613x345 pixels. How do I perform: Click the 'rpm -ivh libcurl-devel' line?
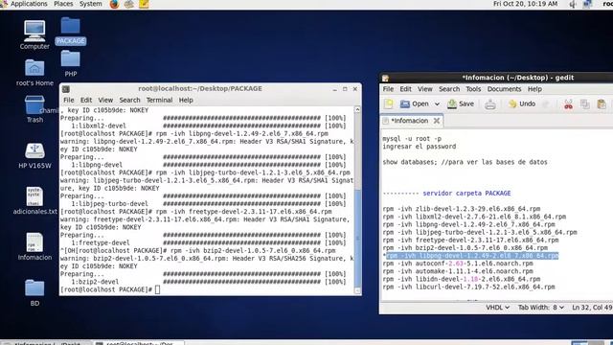pyautogui.click(x=468, y=287)
